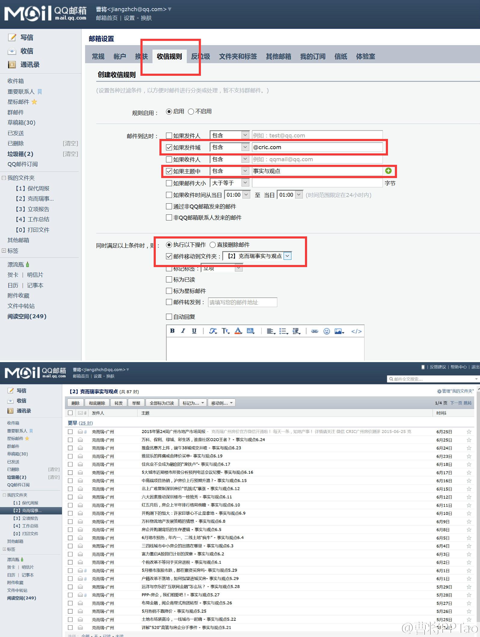Open the emoticon smiley picker

327,331
